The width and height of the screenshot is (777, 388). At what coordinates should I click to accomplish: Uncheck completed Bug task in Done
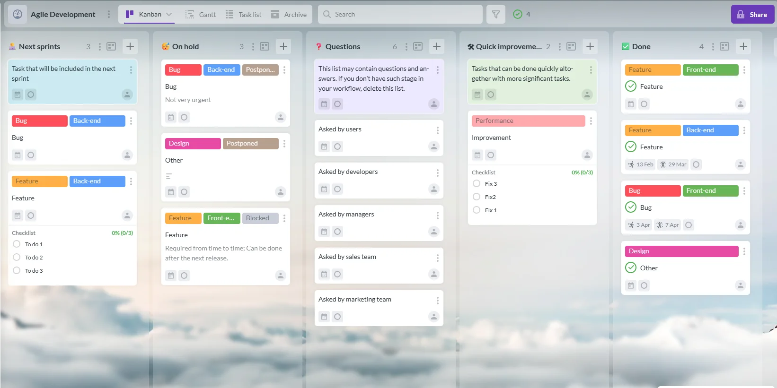[x=631, y=207]
